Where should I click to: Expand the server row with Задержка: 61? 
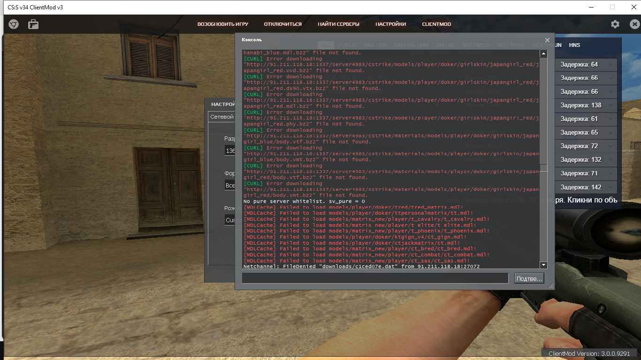pos(610,119)
